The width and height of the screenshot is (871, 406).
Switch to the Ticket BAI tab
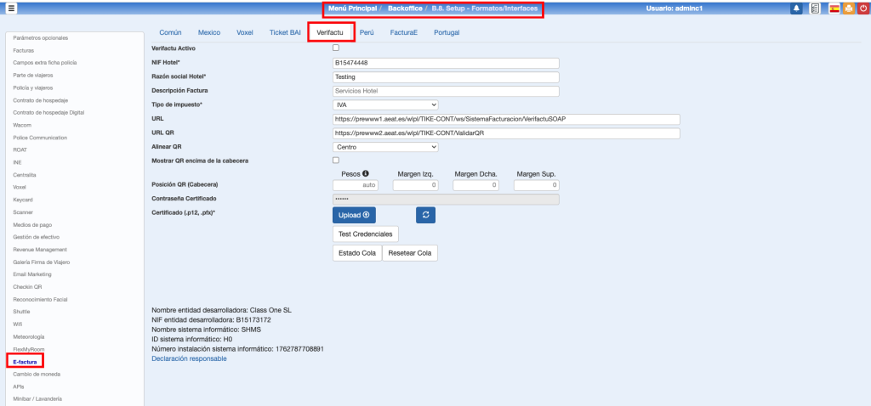(x=284, y=32)
